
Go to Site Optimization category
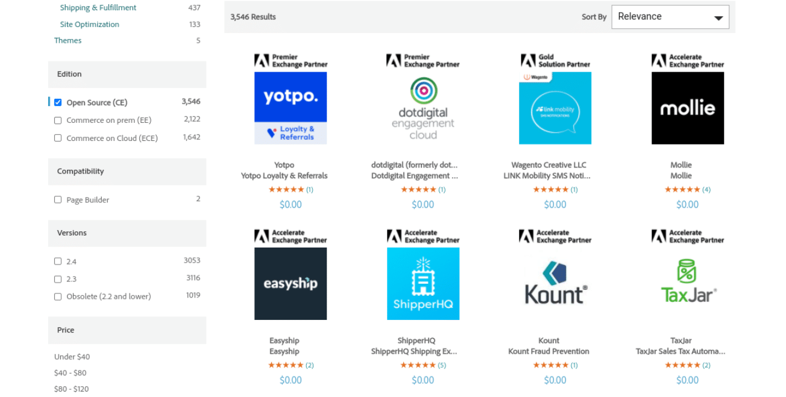(x=89, y=24)
